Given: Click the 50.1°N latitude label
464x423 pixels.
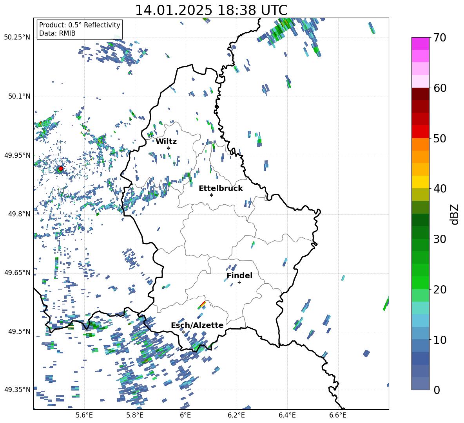Looking at the screenshot, I should pos(19,96).
